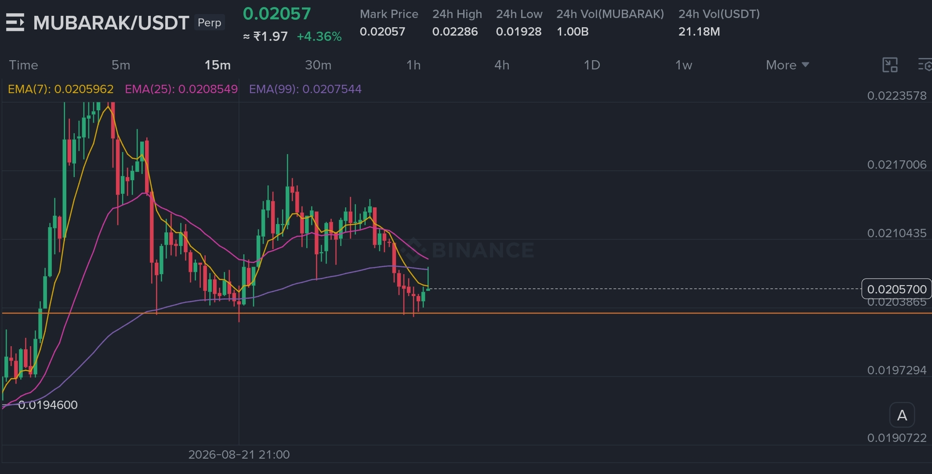Select the 15m timeframe

coord(218,65)
